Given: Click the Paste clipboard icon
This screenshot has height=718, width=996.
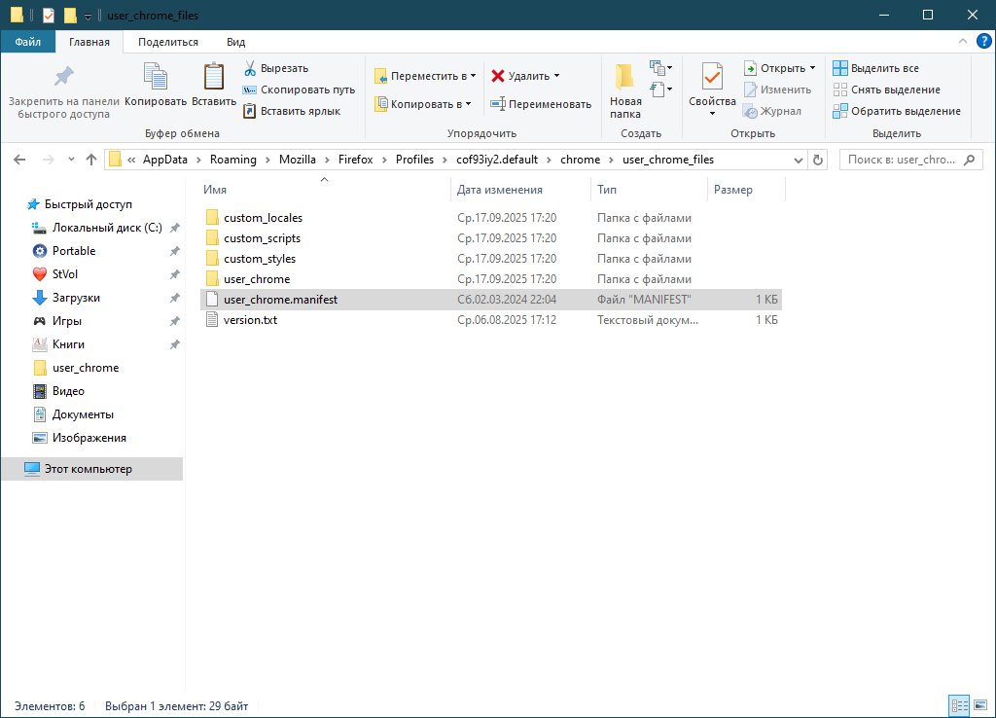Looking at the screenshot, I should 213,78.
